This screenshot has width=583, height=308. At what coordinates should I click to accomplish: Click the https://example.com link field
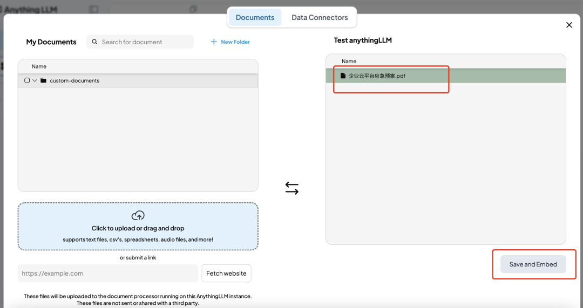(108, 273)
